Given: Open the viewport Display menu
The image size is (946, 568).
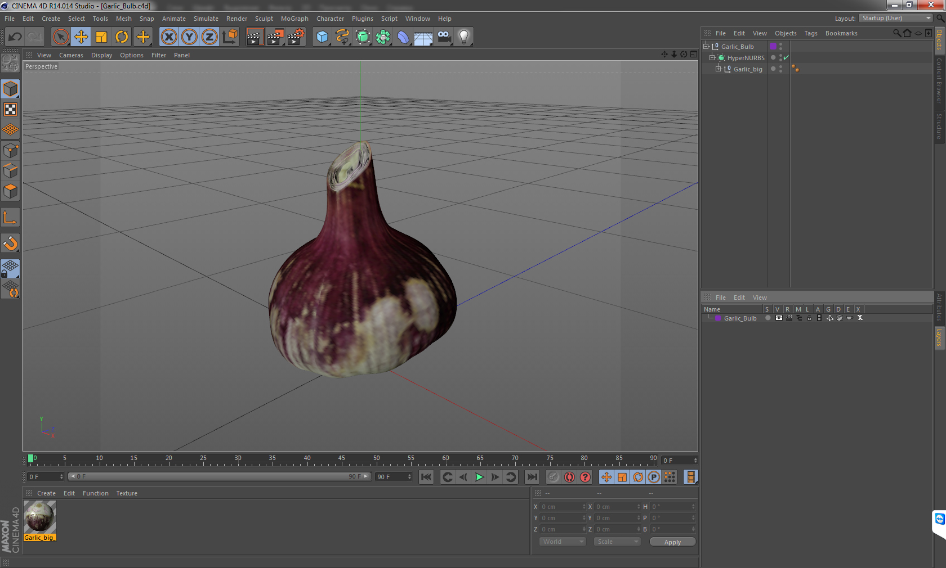Looking at the screenshot, I should pyautogui.click(x=101, y=55).
